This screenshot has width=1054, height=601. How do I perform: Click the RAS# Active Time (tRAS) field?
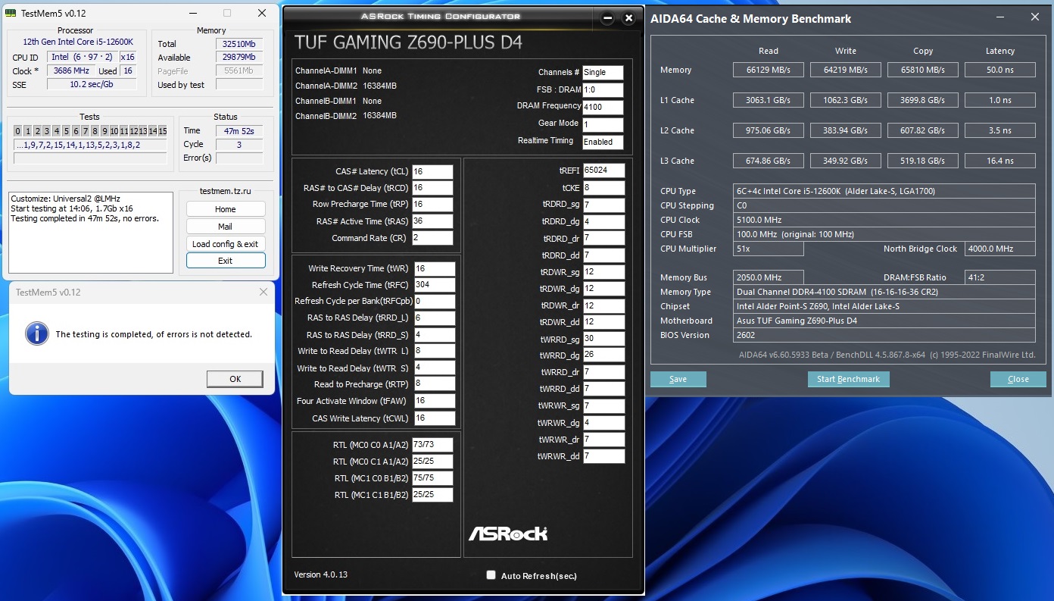[432, 221]
